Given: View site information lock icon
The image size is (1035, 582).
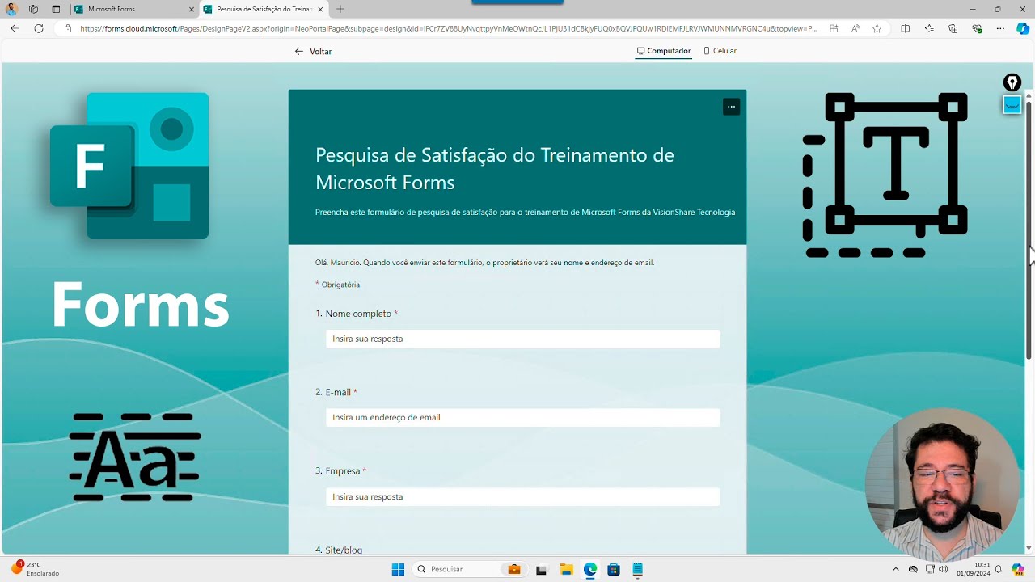Looking at the screenshot, I should 68,28.
